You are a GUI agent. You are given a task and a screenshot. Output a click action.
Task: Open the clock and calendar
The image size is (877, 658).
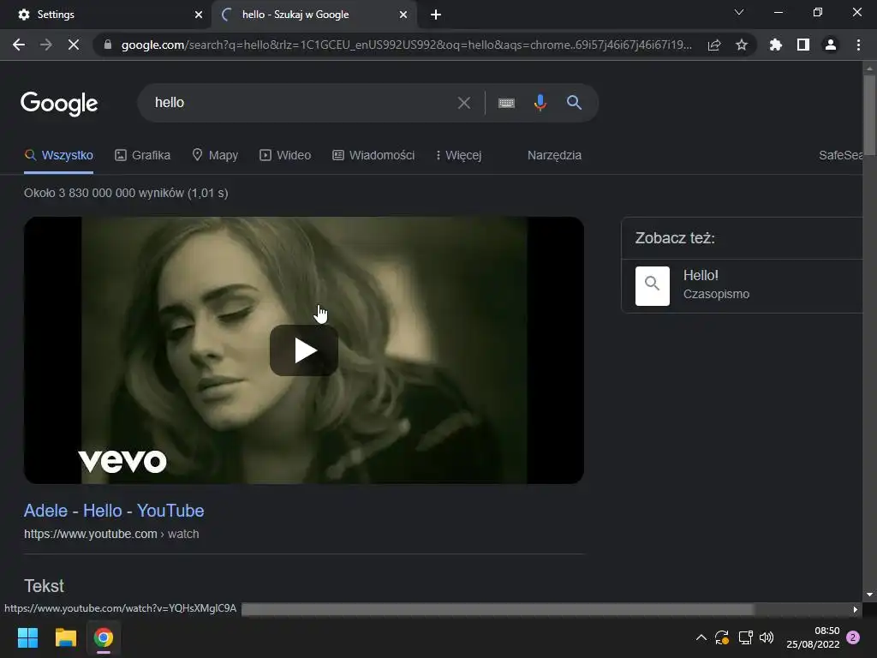coord(813,637)
